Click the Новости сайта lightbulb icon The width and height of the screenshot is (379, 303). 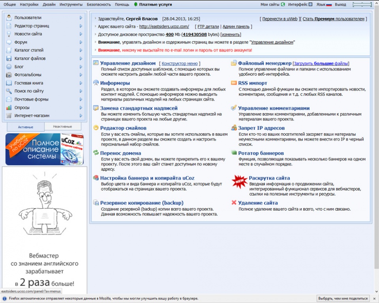click(x=9, y=34)
